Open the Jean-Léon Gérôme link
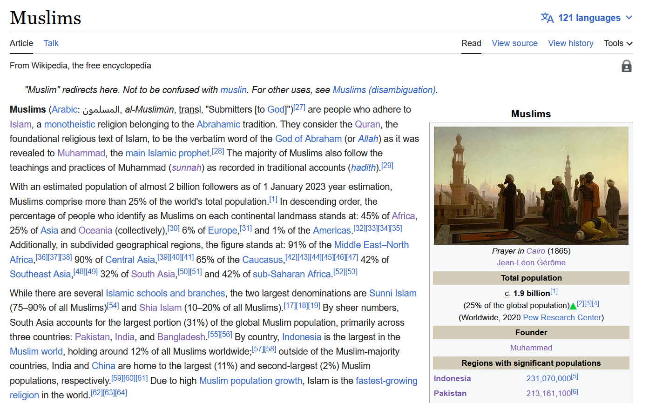The height and width of the screenshot is (403, 649). (x=531, y=262)
